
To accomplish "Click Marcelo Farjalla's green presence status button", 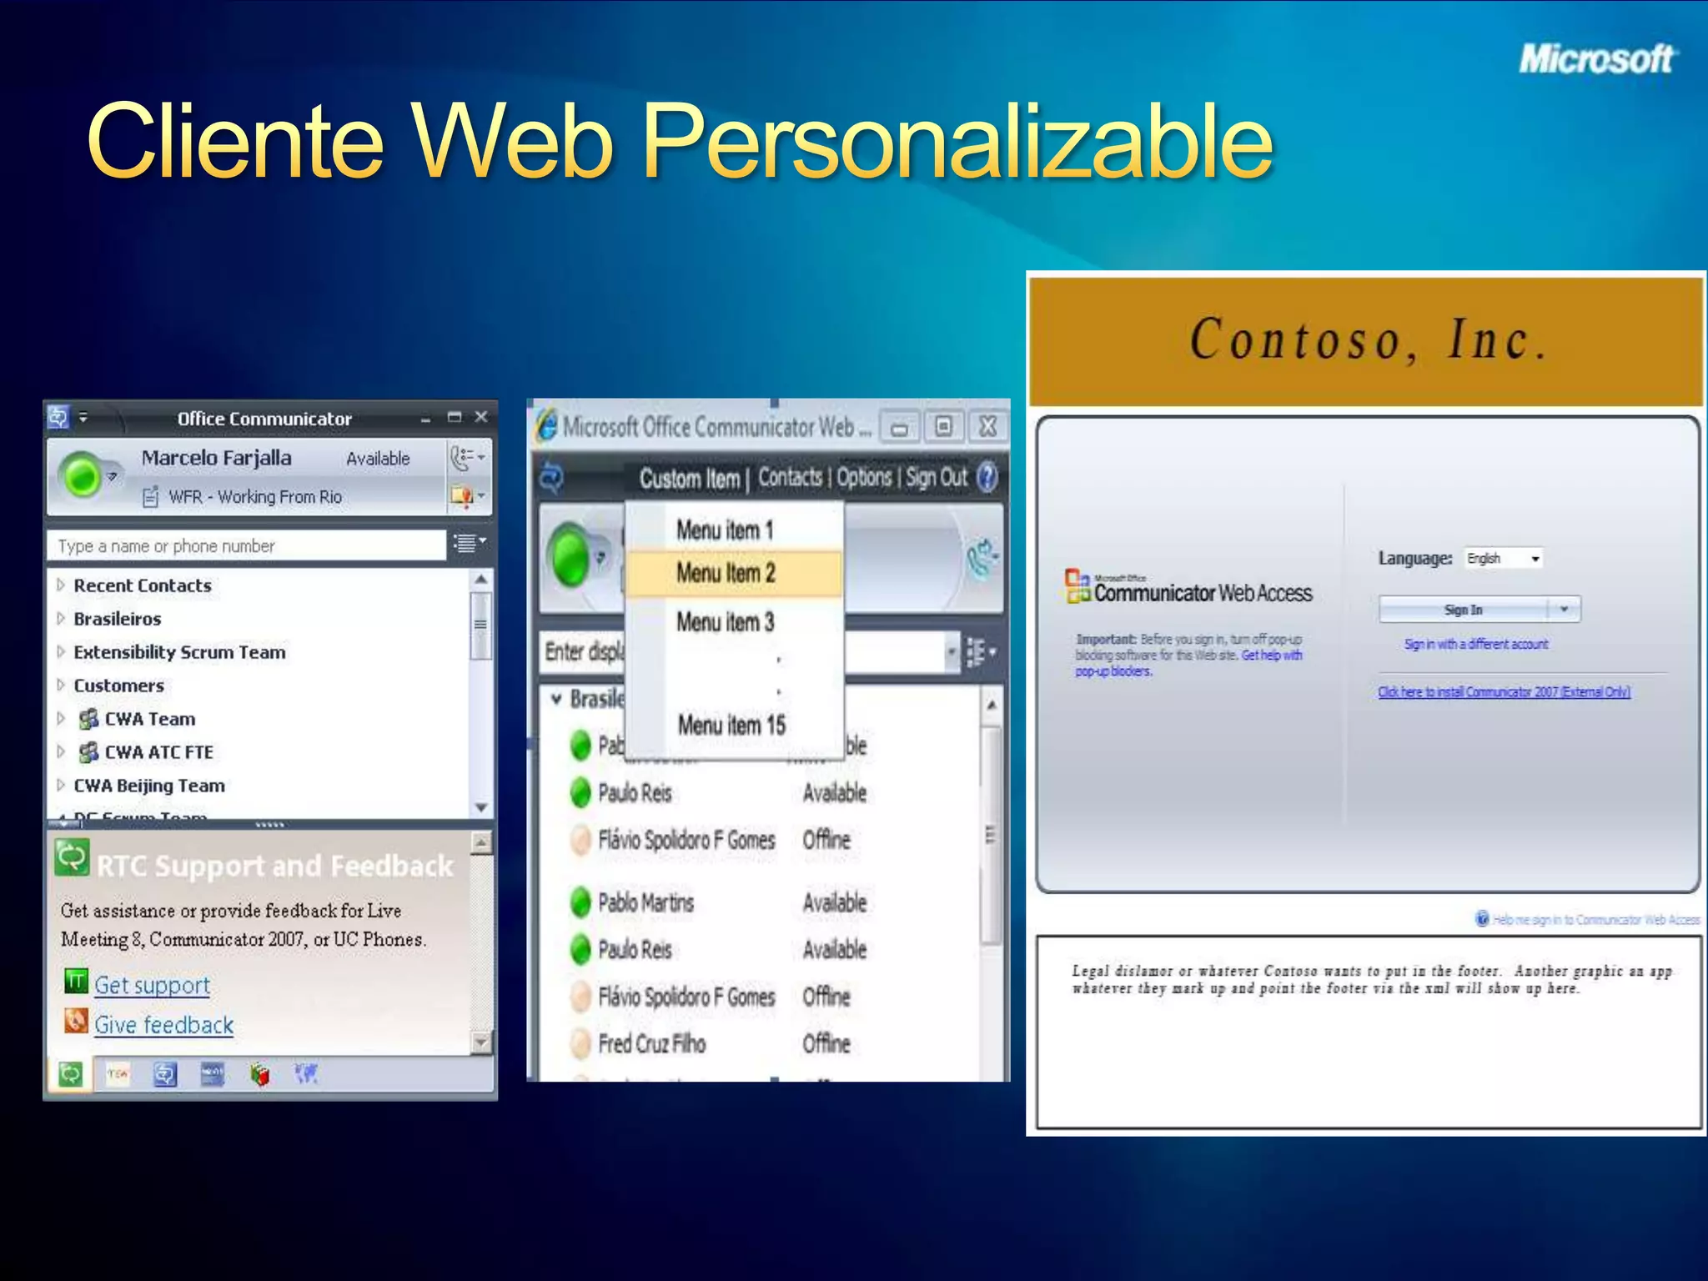I will (82, 476).
